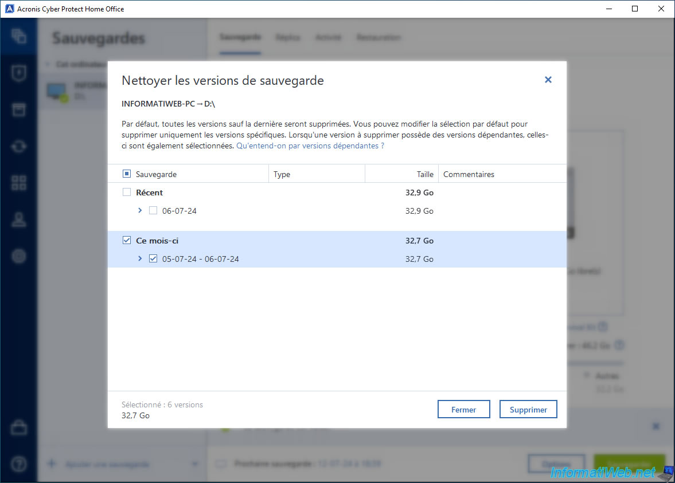This screenshot has height=483, width=675.
Task: Open the Account person icon in the sidebar
Action: pos(19,219)
